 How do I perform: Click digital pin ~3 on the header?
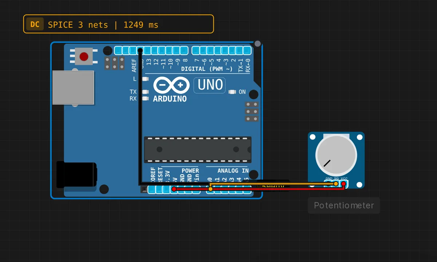coord(225,50)
